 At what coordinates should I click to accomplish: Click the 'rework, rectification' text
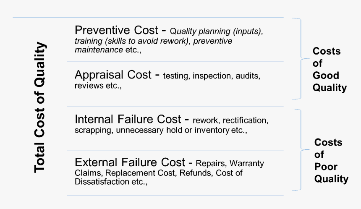230,120
